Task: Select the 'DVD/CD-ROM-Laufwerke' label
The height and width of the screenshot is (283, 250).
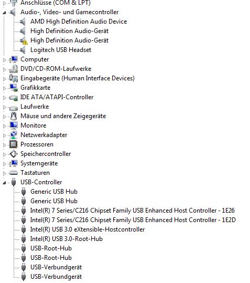Action: tap(56, 69)
